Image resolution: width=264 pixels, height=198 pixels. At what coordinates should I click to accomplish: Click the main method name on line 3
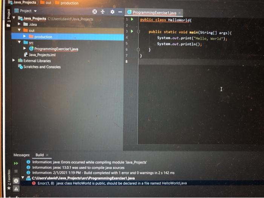193,32
